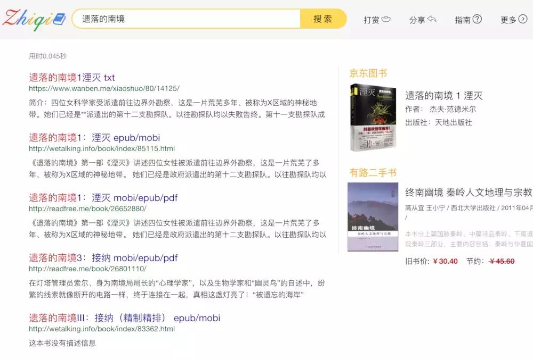
Task: Click the 终南幽境 book cover thumbnail
Action: point(373,215)
